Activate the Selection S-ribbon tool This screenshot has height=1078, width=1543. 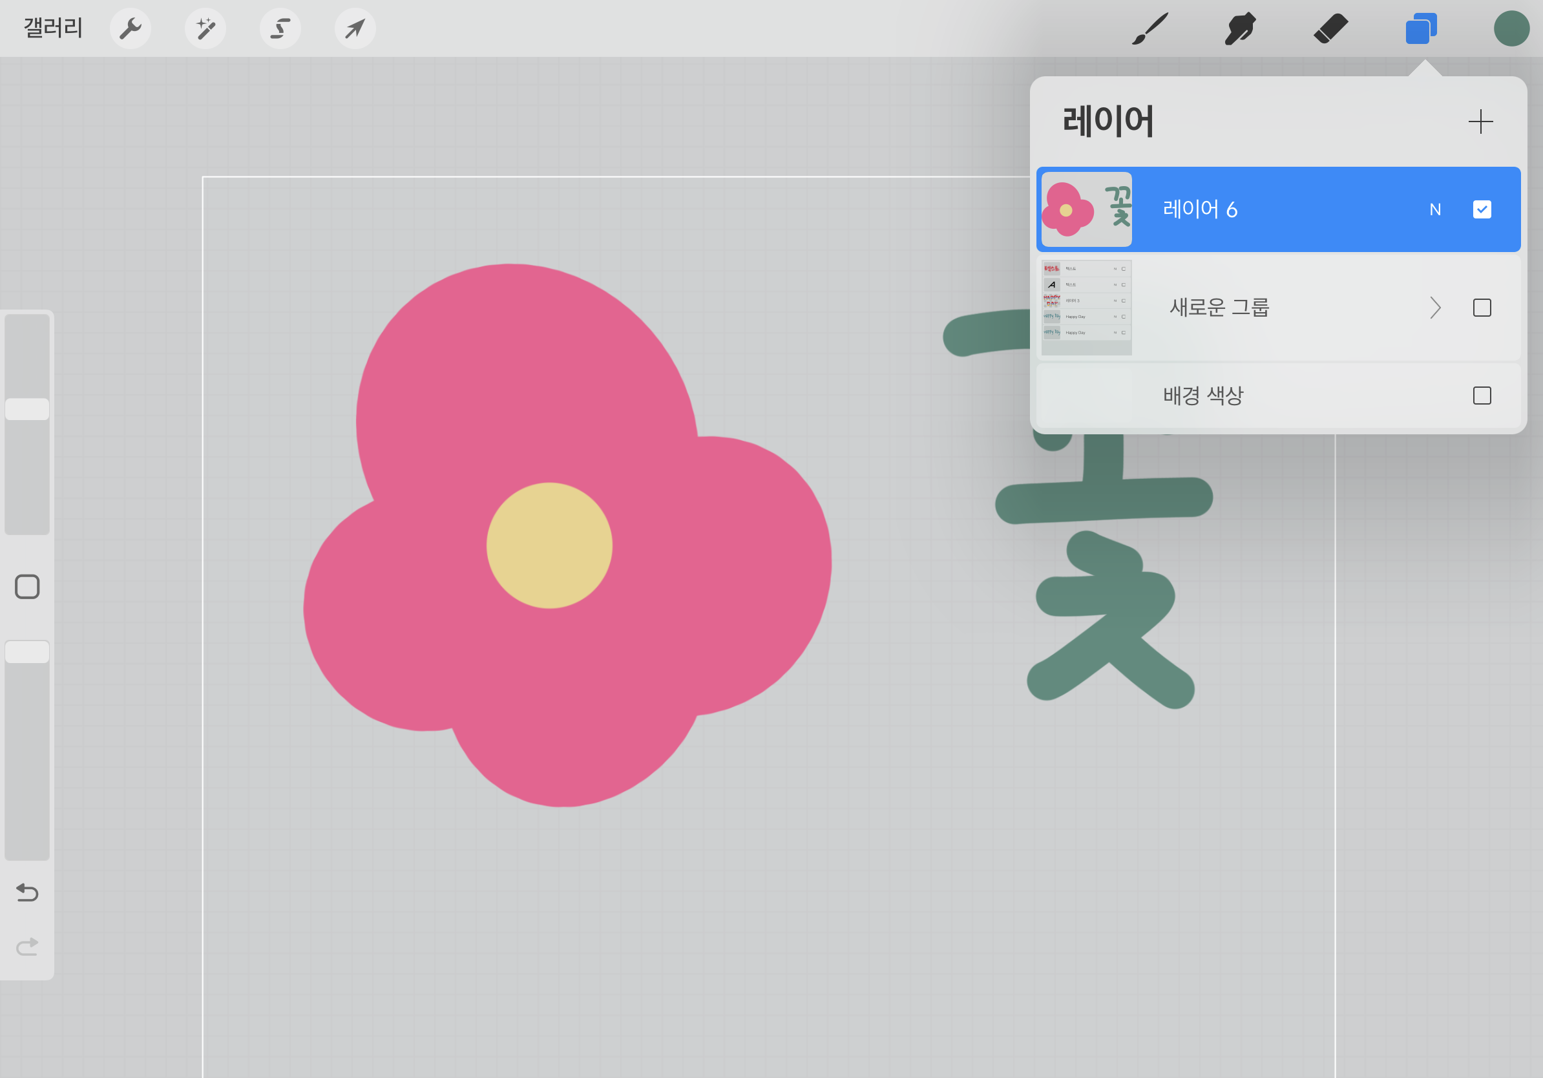coord(280,28)
